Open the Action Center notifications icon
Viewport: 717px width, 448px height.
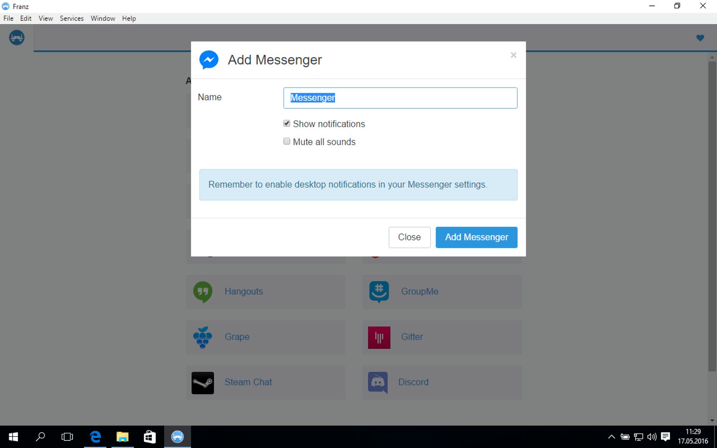pos(666,437)
